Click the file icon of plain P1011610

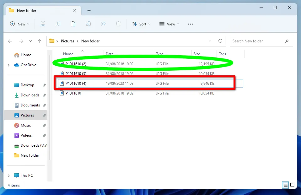(62, 93)
